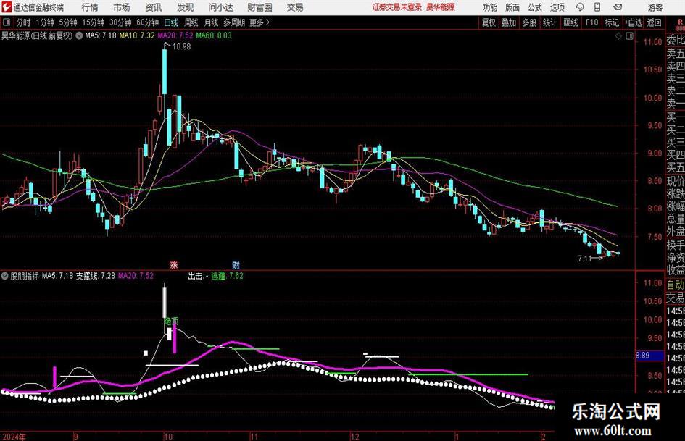Switch to the 周线 weekly tab
The width and height of the screenshot is (685, 441).
(x=191, y=22)
